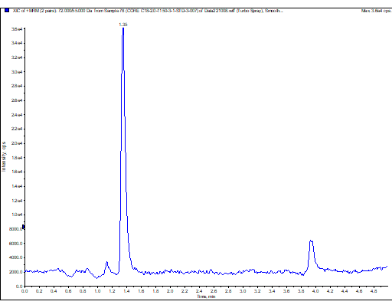The image size is (392, 308).
Task: Click the 1.0 tick on time axis
Action: [97, 291]
